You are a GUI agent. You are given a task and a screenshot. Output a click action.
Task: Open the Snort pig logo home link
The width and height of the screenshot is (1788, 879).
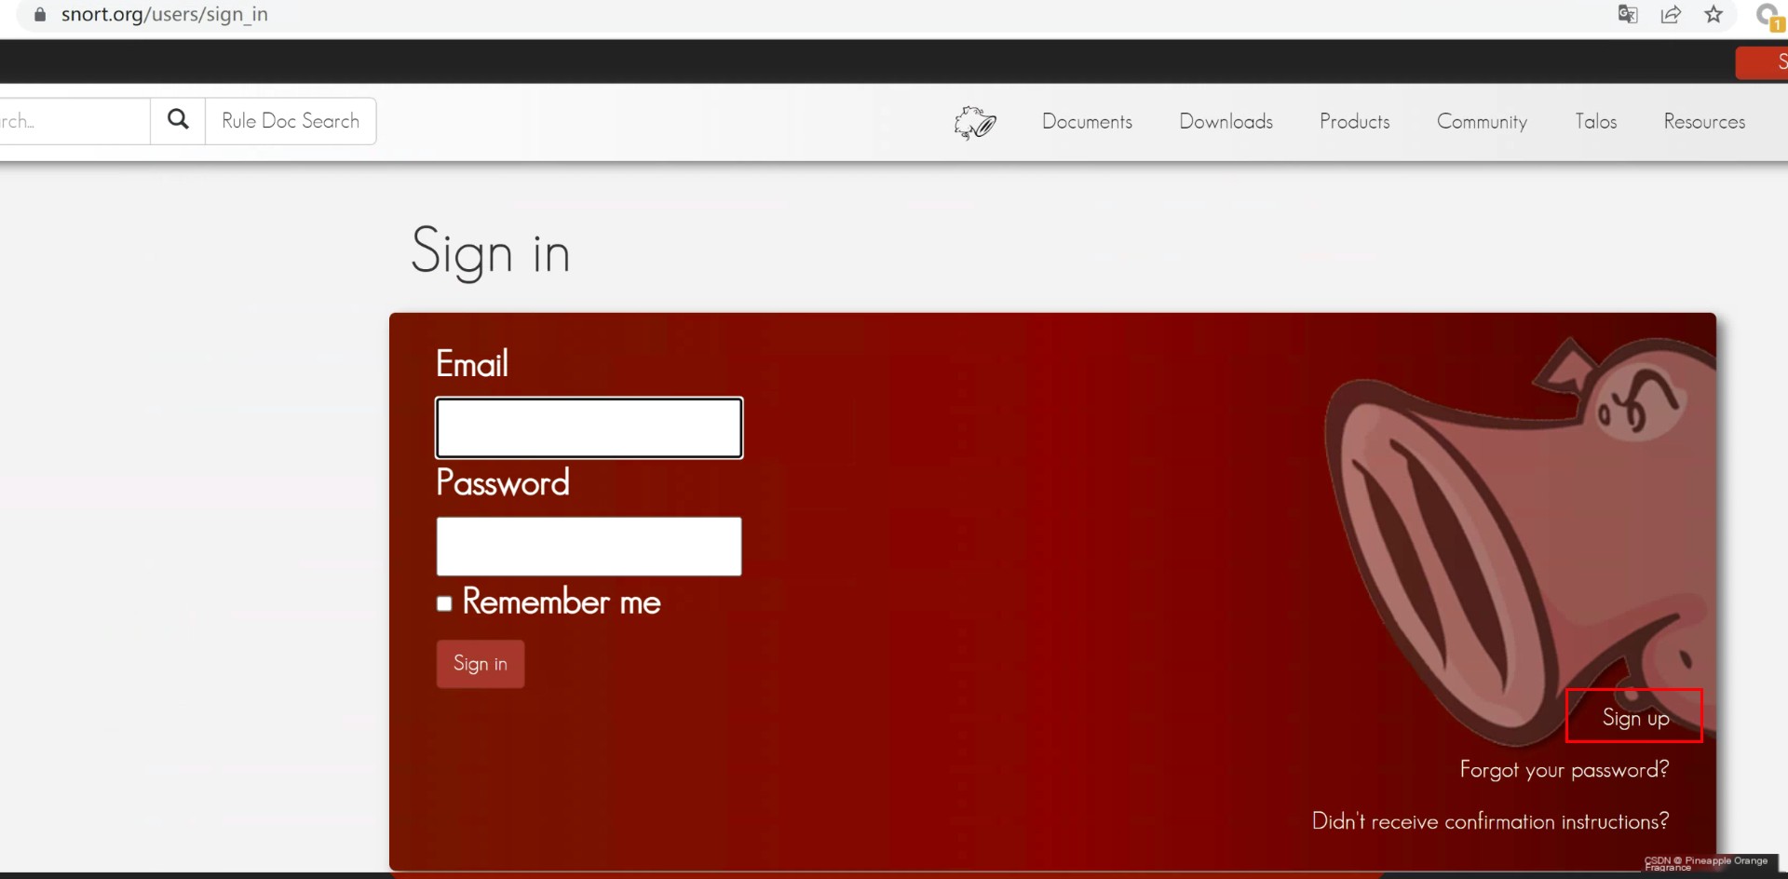click(975, 122)
